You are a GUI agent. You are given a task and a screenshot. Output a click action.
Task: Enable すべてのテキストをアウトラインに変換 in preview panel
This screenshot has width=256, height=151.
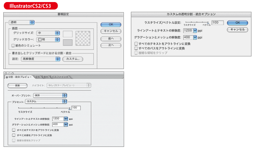(14, 130)
